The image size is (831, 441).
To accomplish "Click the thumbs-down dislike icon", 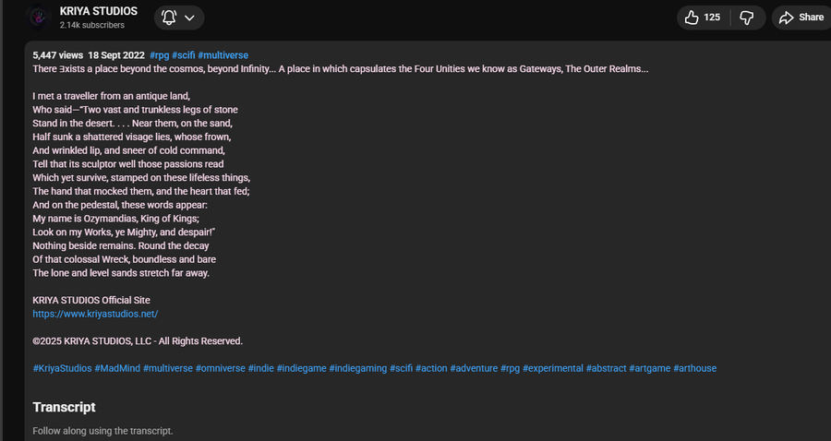I will point(747,18).
